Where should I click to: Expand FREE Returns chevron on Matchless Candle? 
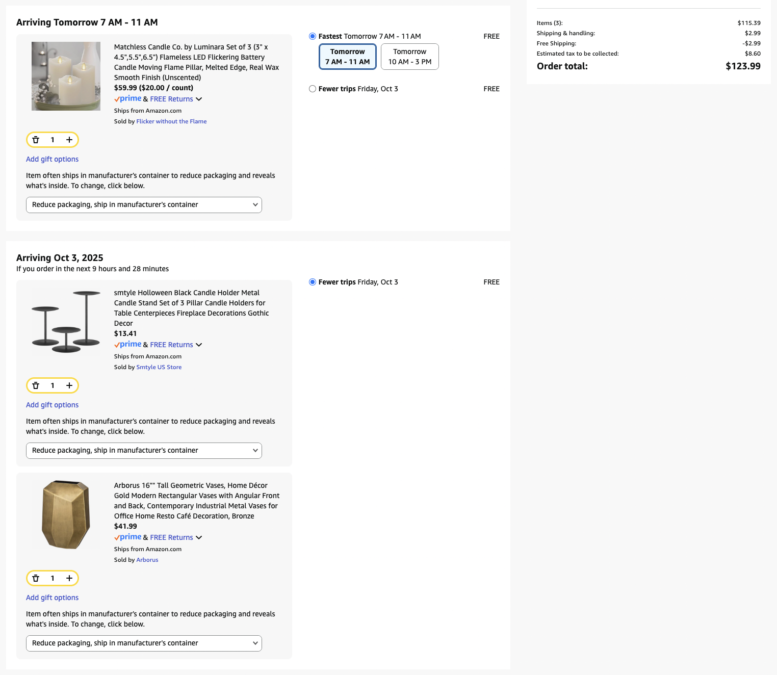(x=199, y=99)
